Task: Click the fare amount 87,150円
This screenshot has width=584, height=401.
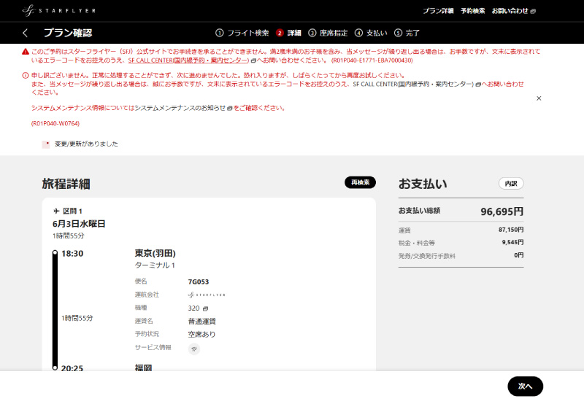Action: 511,230
